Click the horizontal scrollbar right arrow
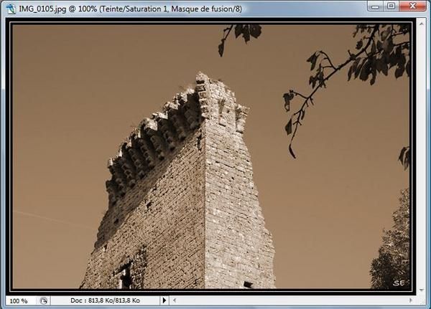 pos(411,300)
